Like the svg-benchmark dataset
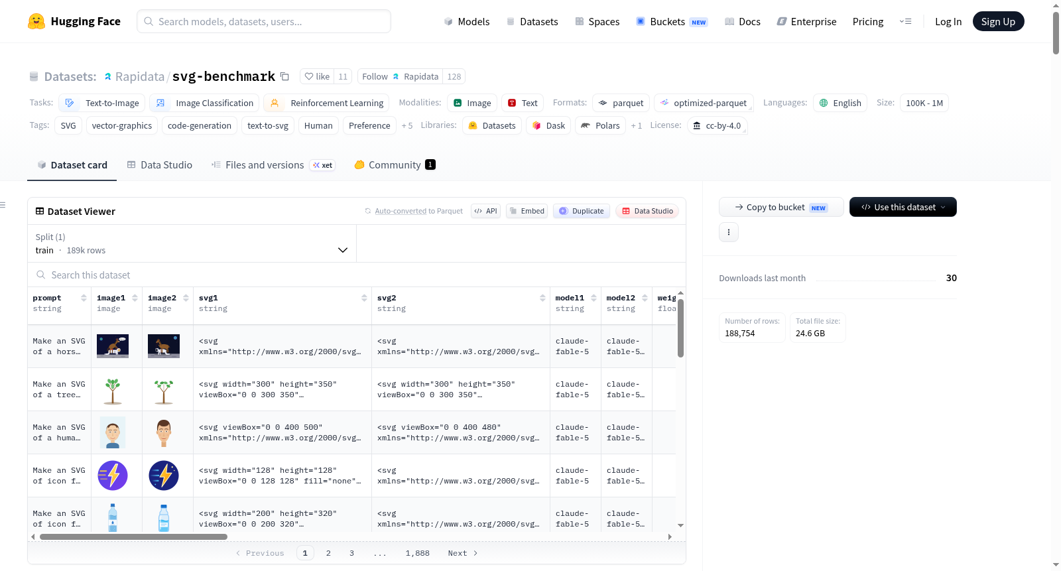 (x=317, y=76)
